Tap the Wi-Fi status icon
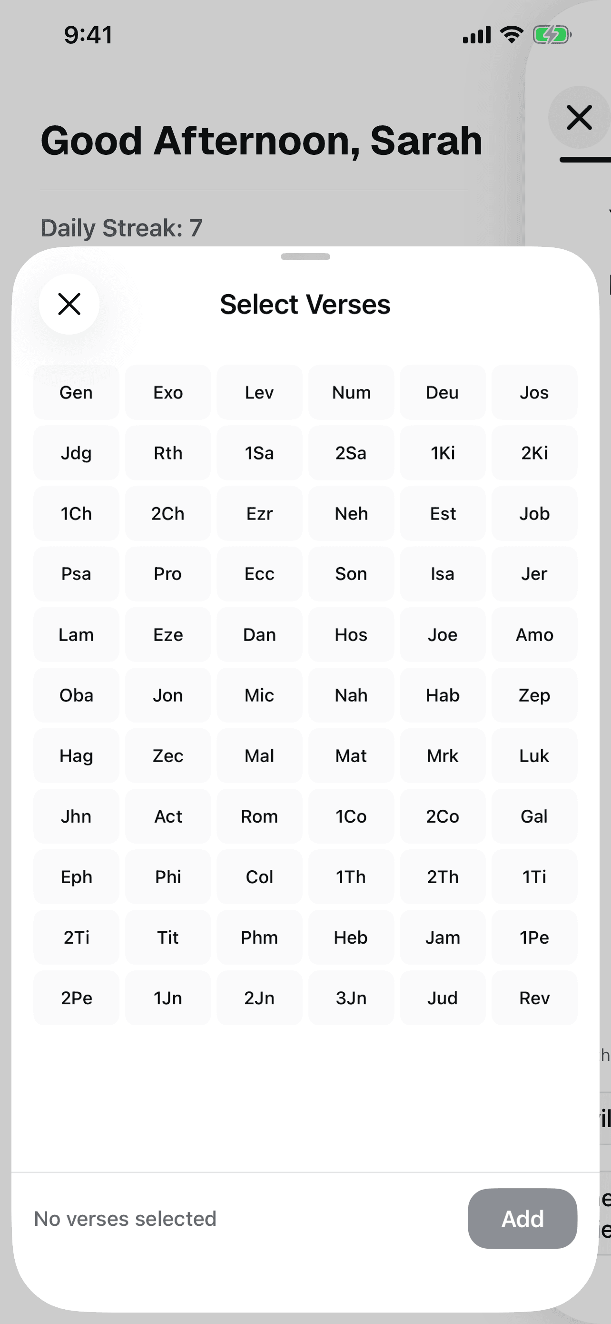This screenshot has width=611, height=1324. [512, 35]
